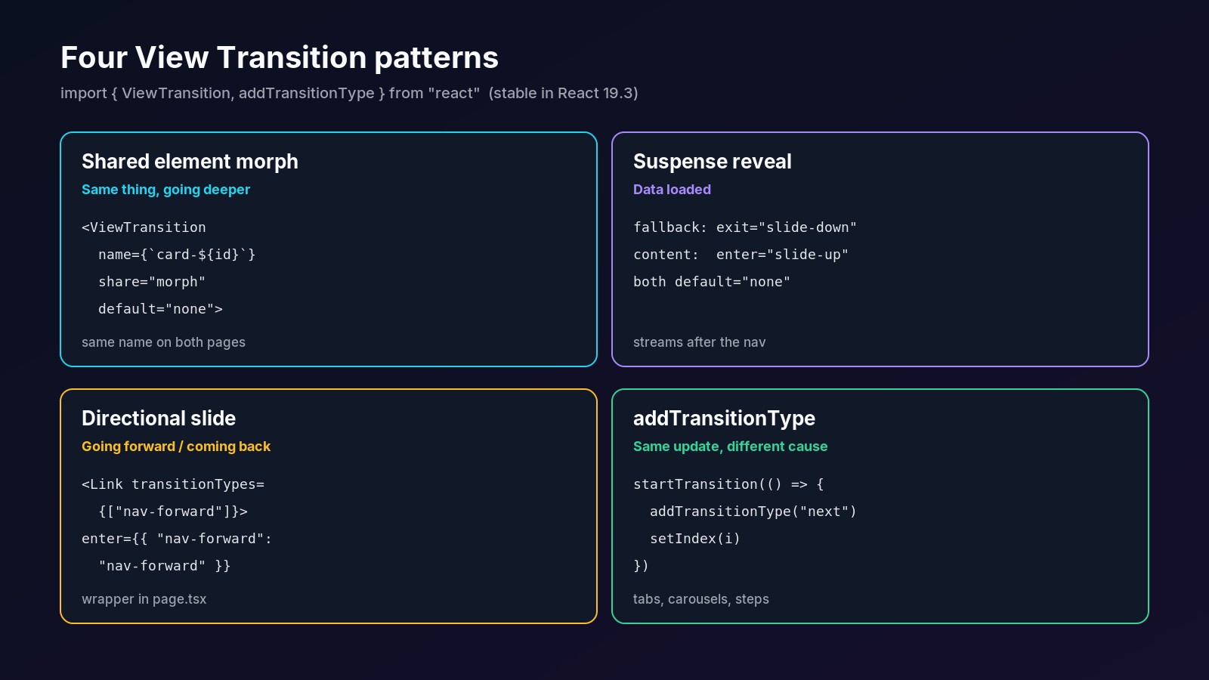Click the '"nav-forward" }}' code line

click(x=165, y=566)
